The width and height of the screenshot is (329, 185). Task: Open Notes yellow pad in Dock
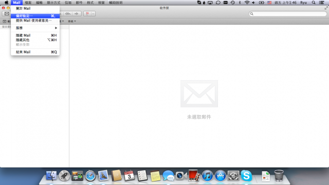point(155,176)
